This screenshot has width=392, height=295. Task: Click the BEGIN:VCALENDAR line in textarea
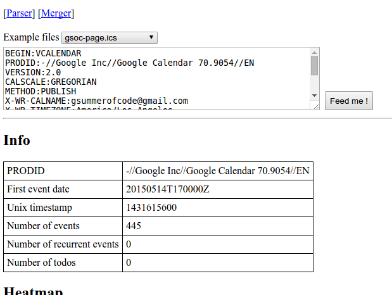pyautogui.click(x=43, y=54)
